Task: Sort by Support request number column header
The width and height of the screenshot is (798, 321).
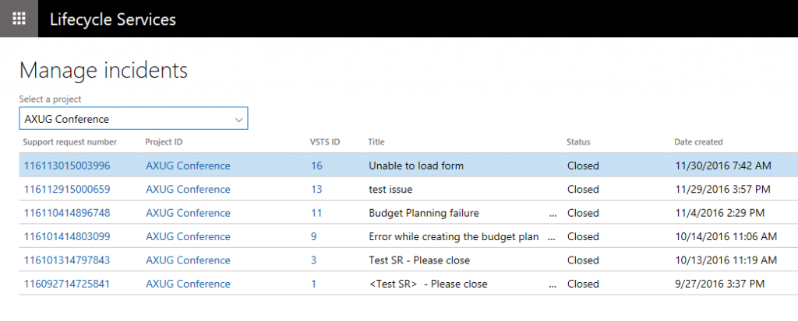Action: point(69,142)
